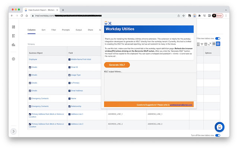
Task: Click the Business Object column header
Action: [x=36, y=53]
